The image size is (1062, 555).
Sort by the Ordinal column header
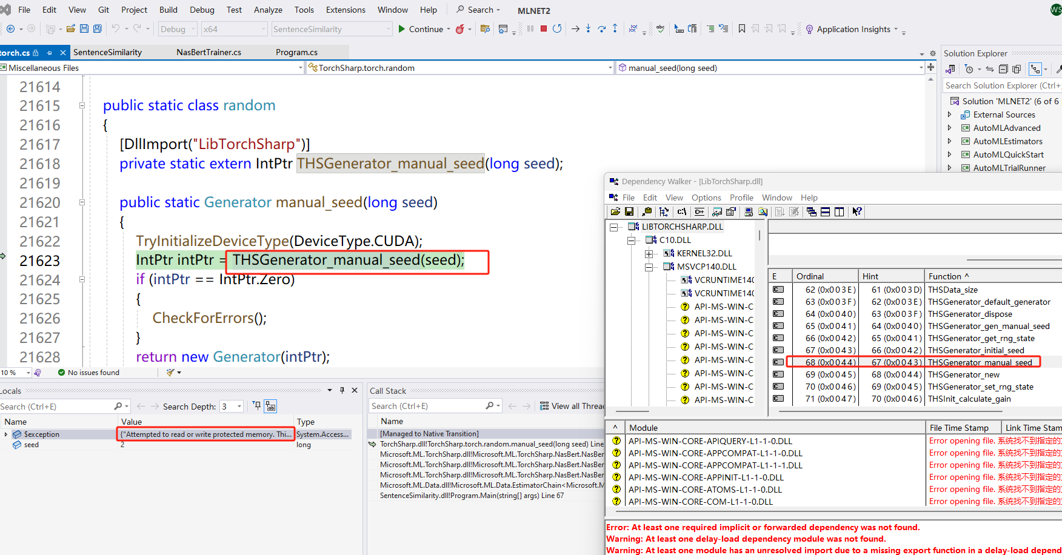click(825, 276)
